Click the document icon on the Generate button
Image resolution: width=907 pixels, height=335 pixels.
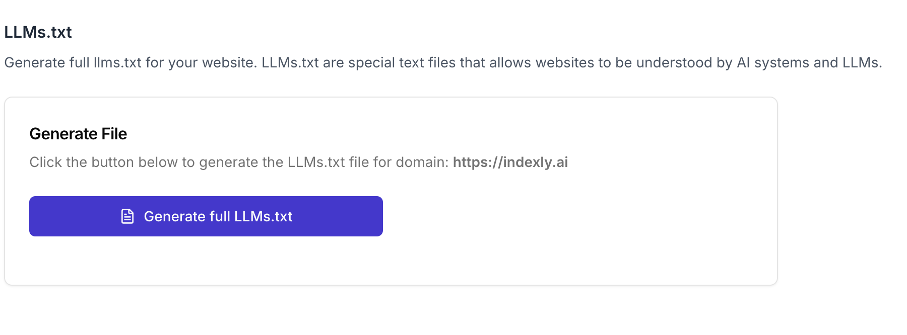point(127,216)
